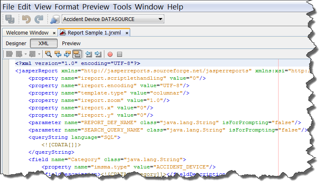Toggle Highlight Search in editor toolbar
Image resolution: width=325 pixels, height=189 pixels.
[76, 54]
